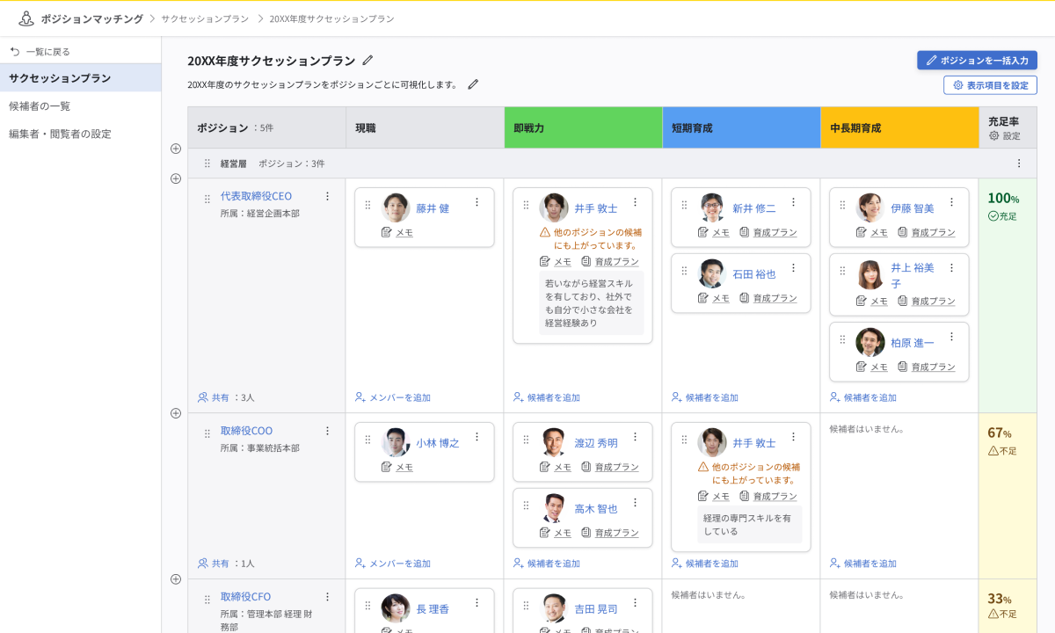Click the drag handle of the 経営層 group

(207, 164)
